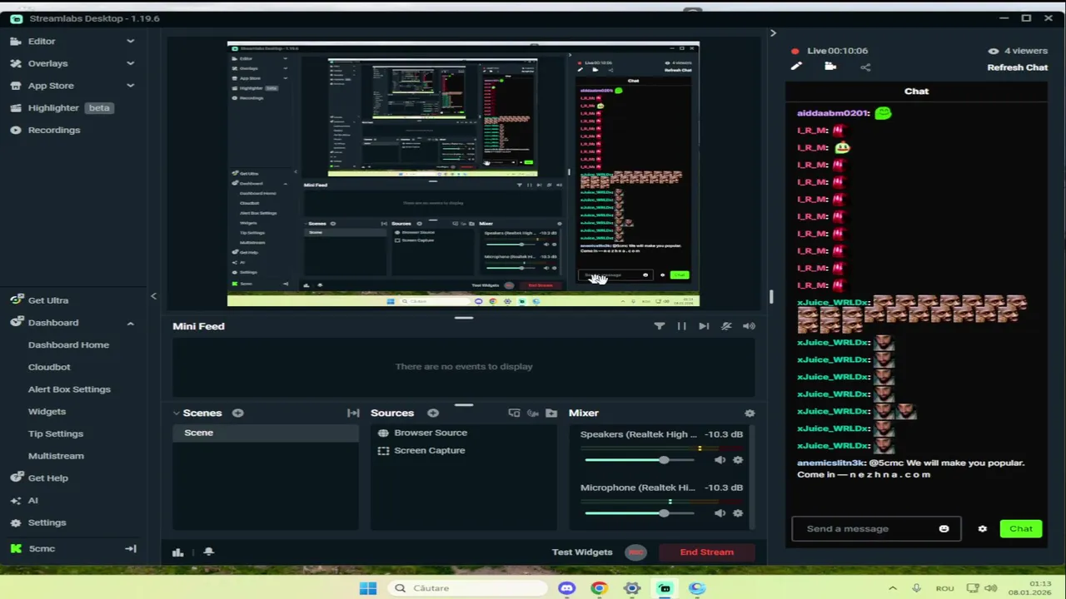This screenshot has height=599, width=1066.
Task: Collapse the left panel arrow beside Get Ultra
Action: (153, 296)
